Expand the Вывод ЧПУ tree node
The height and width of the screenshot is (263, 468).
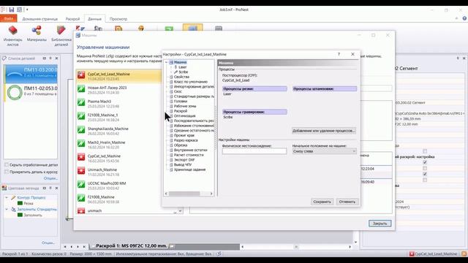(167, 164)
